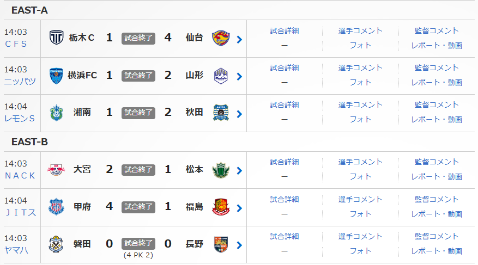Click the Akita (秋田) team crest
This screenshot has width=478, height=265.
click(220, 112)
